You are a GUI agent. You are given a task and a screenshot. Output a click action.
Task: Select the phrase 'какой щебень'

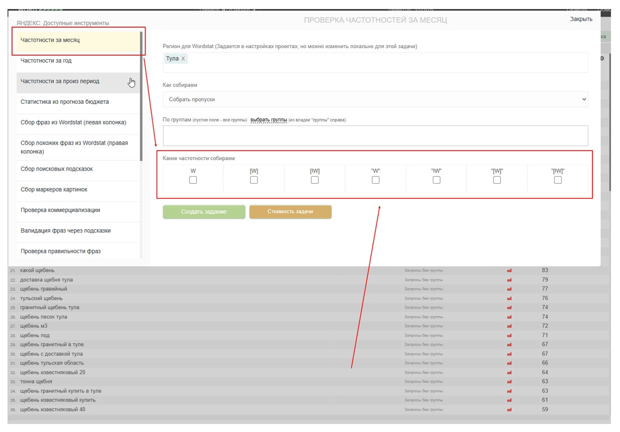click(x=38, y=270)
